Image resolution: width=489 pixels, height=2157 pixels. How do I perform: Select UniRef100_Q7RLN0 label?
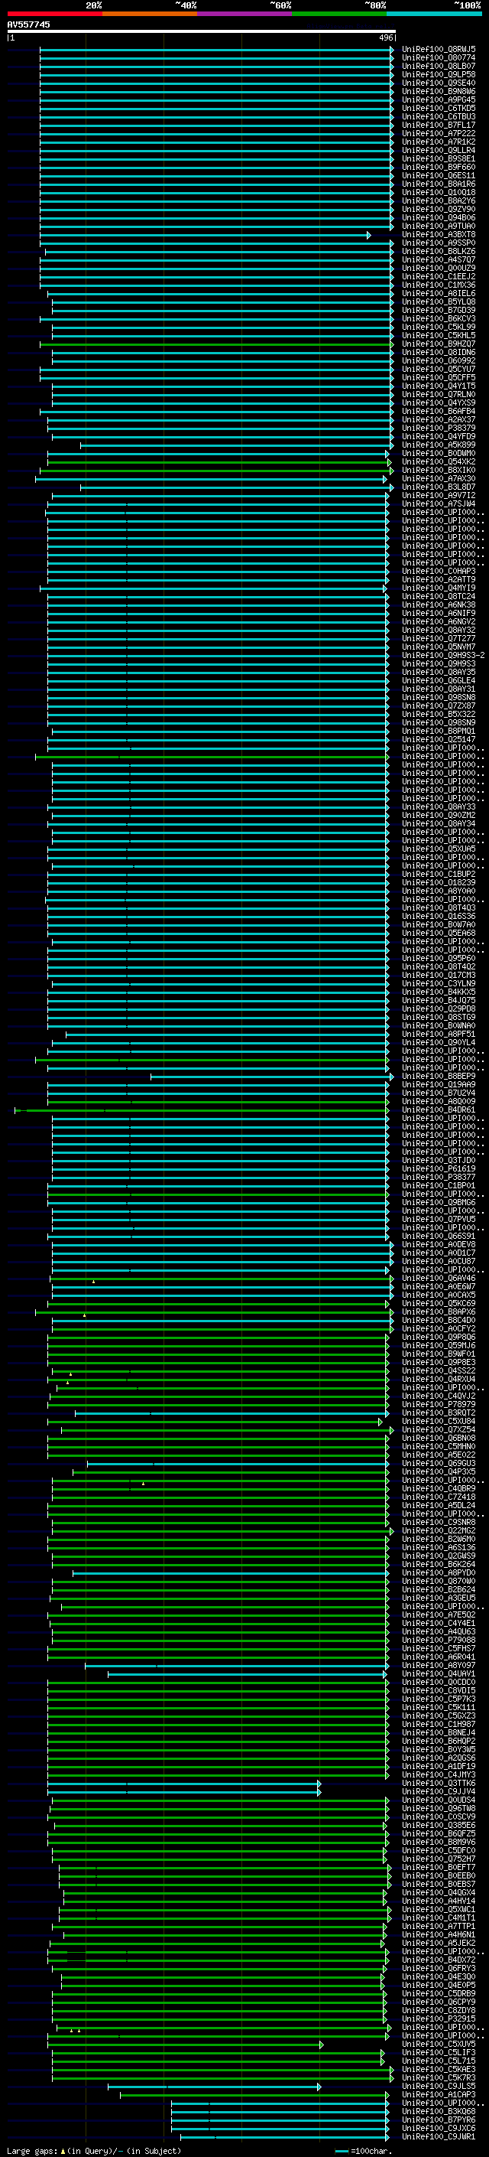438,394
